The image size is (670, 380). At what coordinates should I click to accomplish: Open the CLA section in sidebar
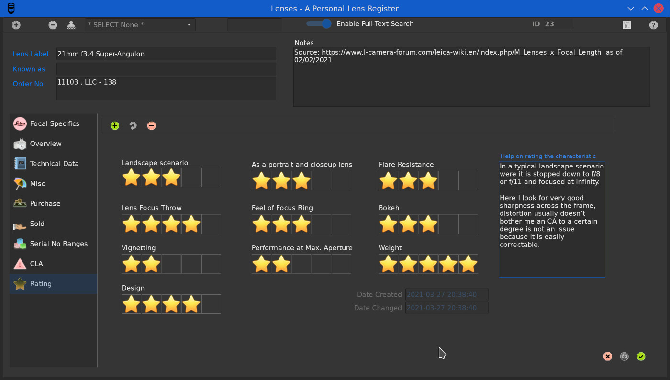36,264
